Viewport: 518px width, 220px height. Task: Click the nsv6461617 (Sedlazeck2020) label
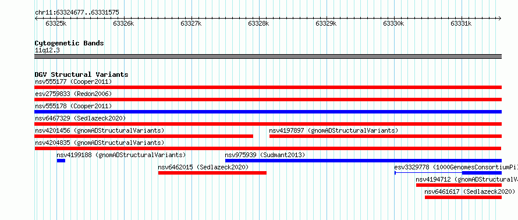pyautogui.click(x=470, y=191)
